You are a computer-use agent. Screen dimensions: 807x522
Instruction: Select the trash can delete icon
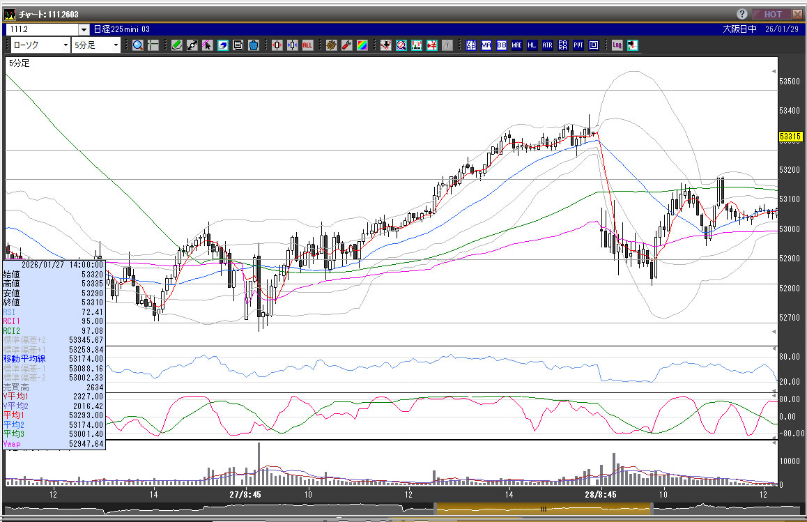coord(254,45)
